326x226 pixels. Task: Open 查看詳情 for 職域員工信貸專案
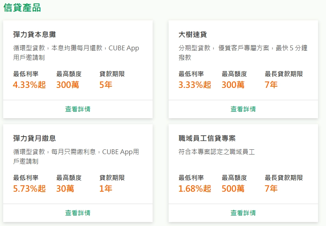pyautogui.click(x=243, y=213)
